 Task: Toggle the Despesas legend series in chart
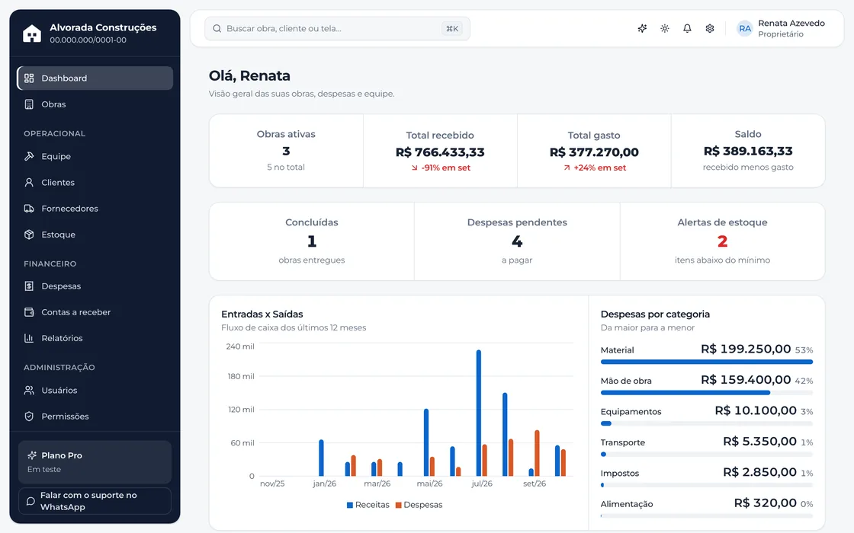[419, 505]
